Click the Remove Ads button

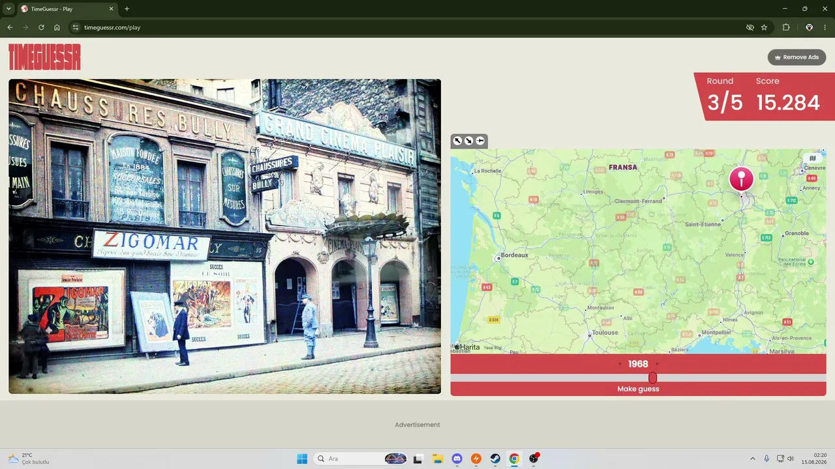(x=797, y=57)
